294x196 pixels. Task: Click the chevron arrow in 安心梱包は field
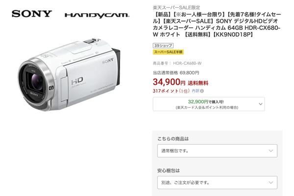[x=271, y=182]
